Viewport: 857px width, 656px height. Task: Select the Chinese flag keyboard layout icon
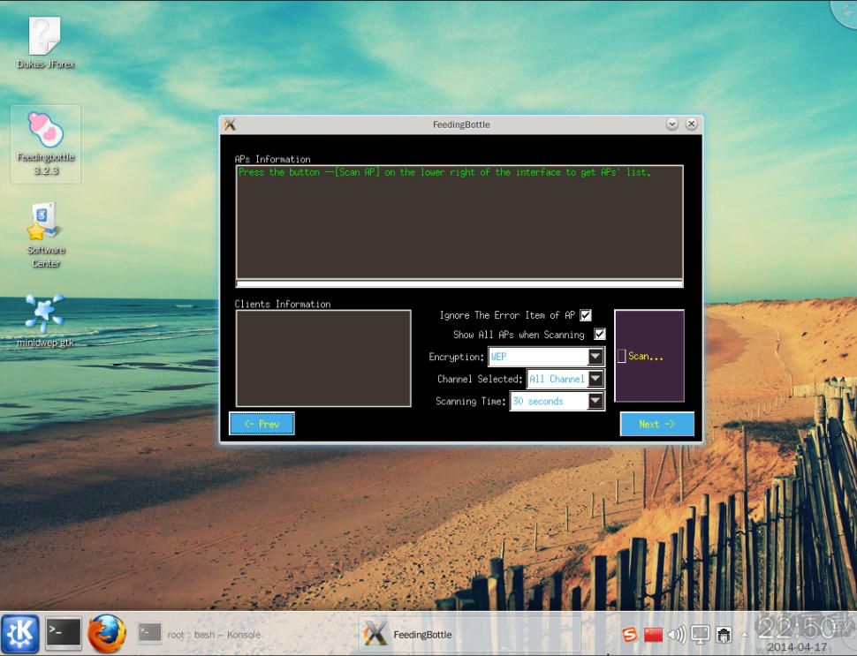653,633
